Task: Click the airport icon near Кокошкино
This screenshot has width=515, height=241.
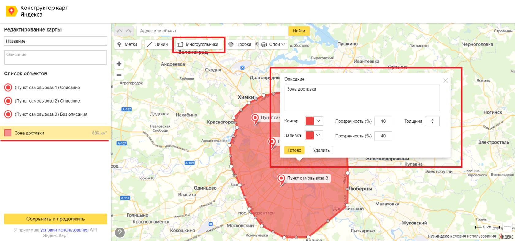Action: (x=211, y=224)
